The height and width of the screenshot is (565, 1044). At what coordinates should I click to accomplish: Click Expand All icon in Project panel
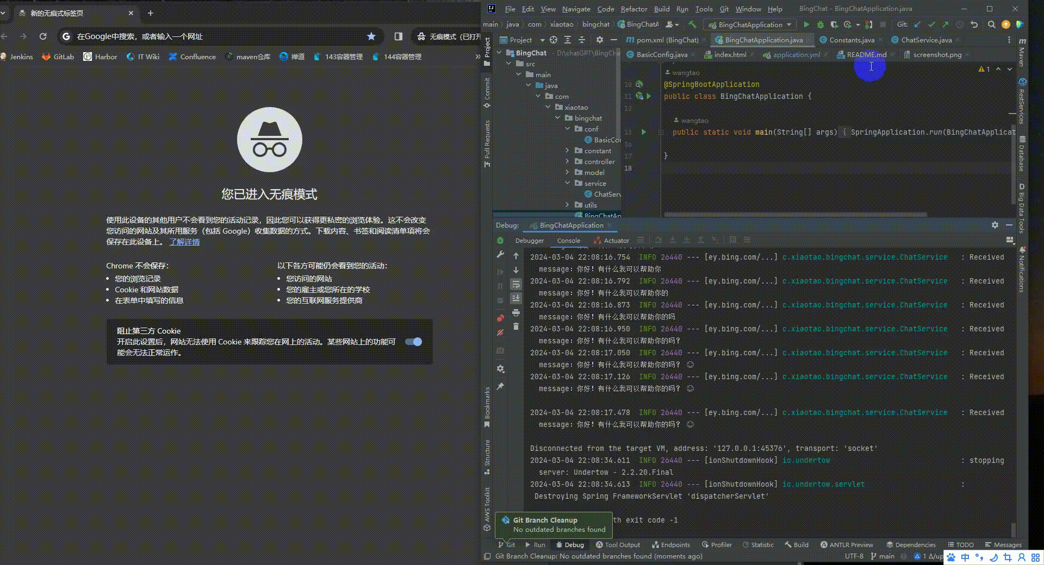pyautogui.click(x=568, y=40)
